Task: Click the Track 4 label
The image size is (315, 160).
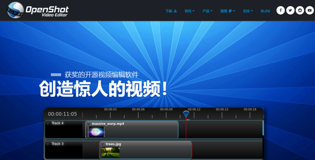Action: coord(57,123)
